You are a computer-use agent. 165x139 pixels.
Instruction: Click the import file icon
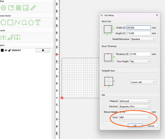3,37
